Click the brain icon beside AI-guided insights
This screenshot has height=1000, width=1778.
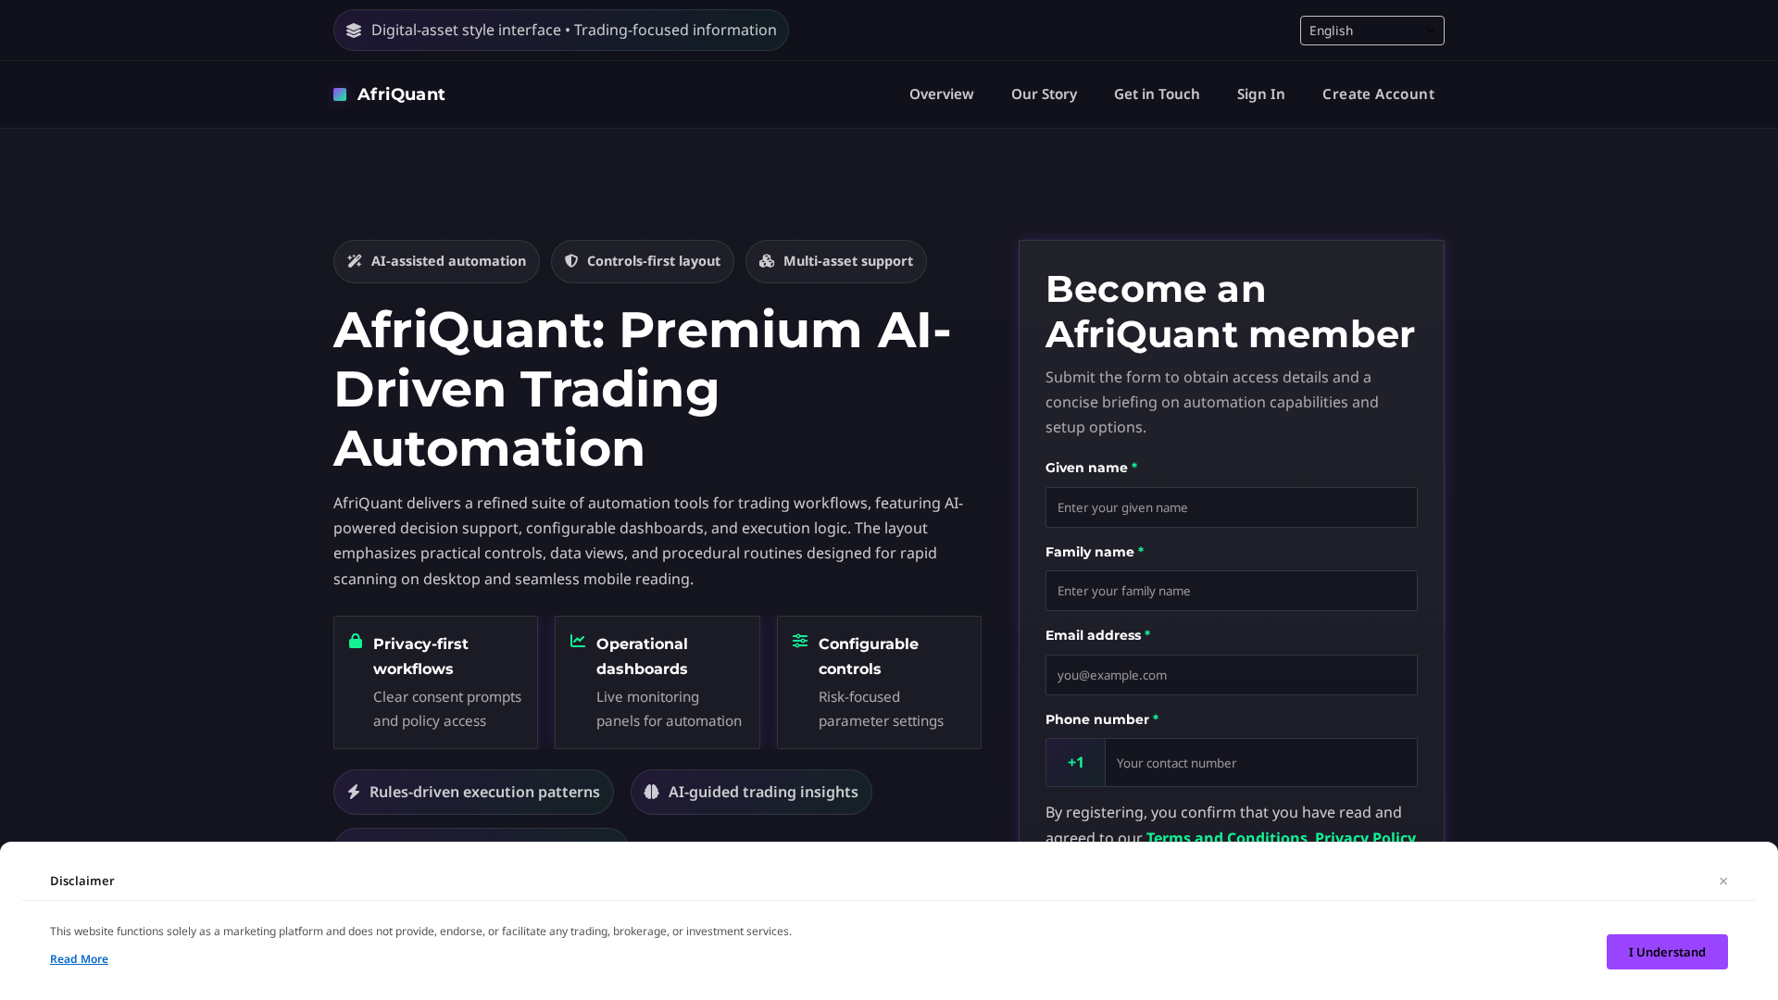[x=652, y=792]
